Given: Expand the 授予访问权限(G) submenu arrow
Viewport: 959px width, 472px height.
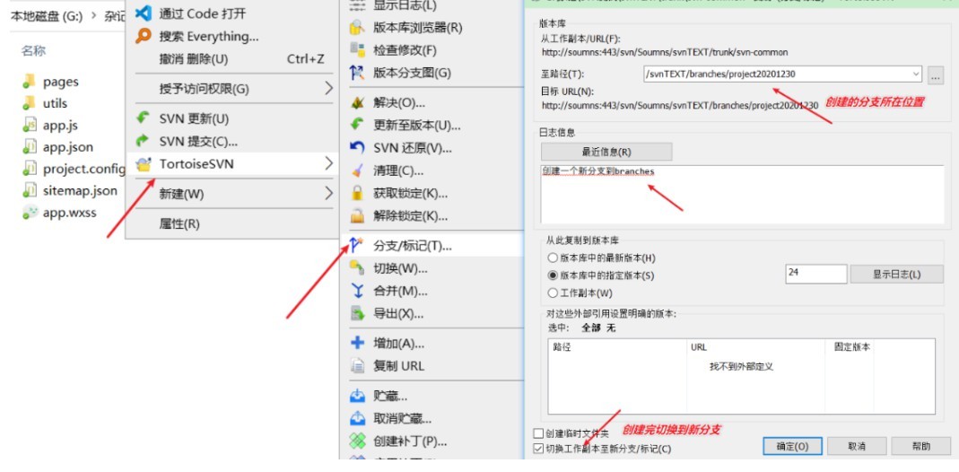Looking at the screenshot, I should click(328, 89).
